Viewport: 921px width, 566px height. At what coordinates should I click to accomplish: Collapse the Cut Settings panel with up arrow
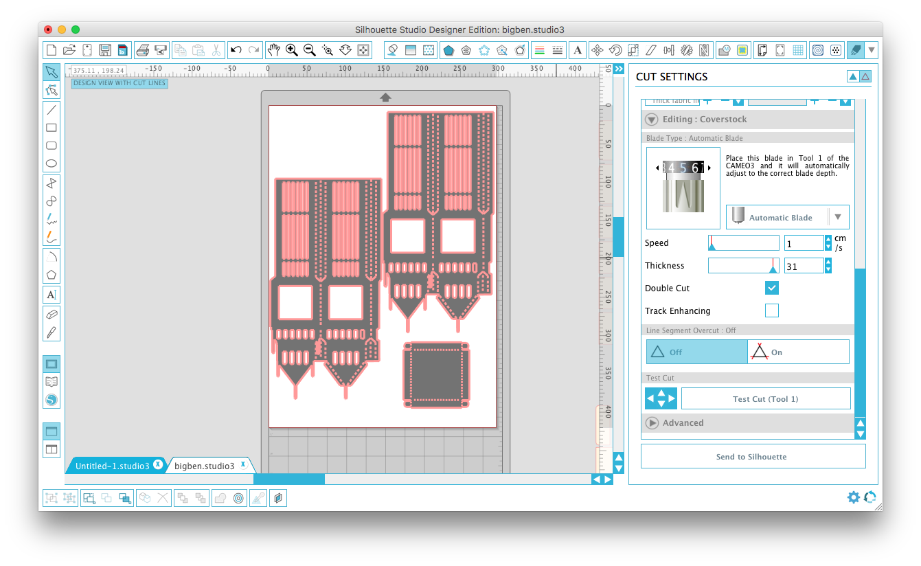pyautogui.click(x=853, y=76)
